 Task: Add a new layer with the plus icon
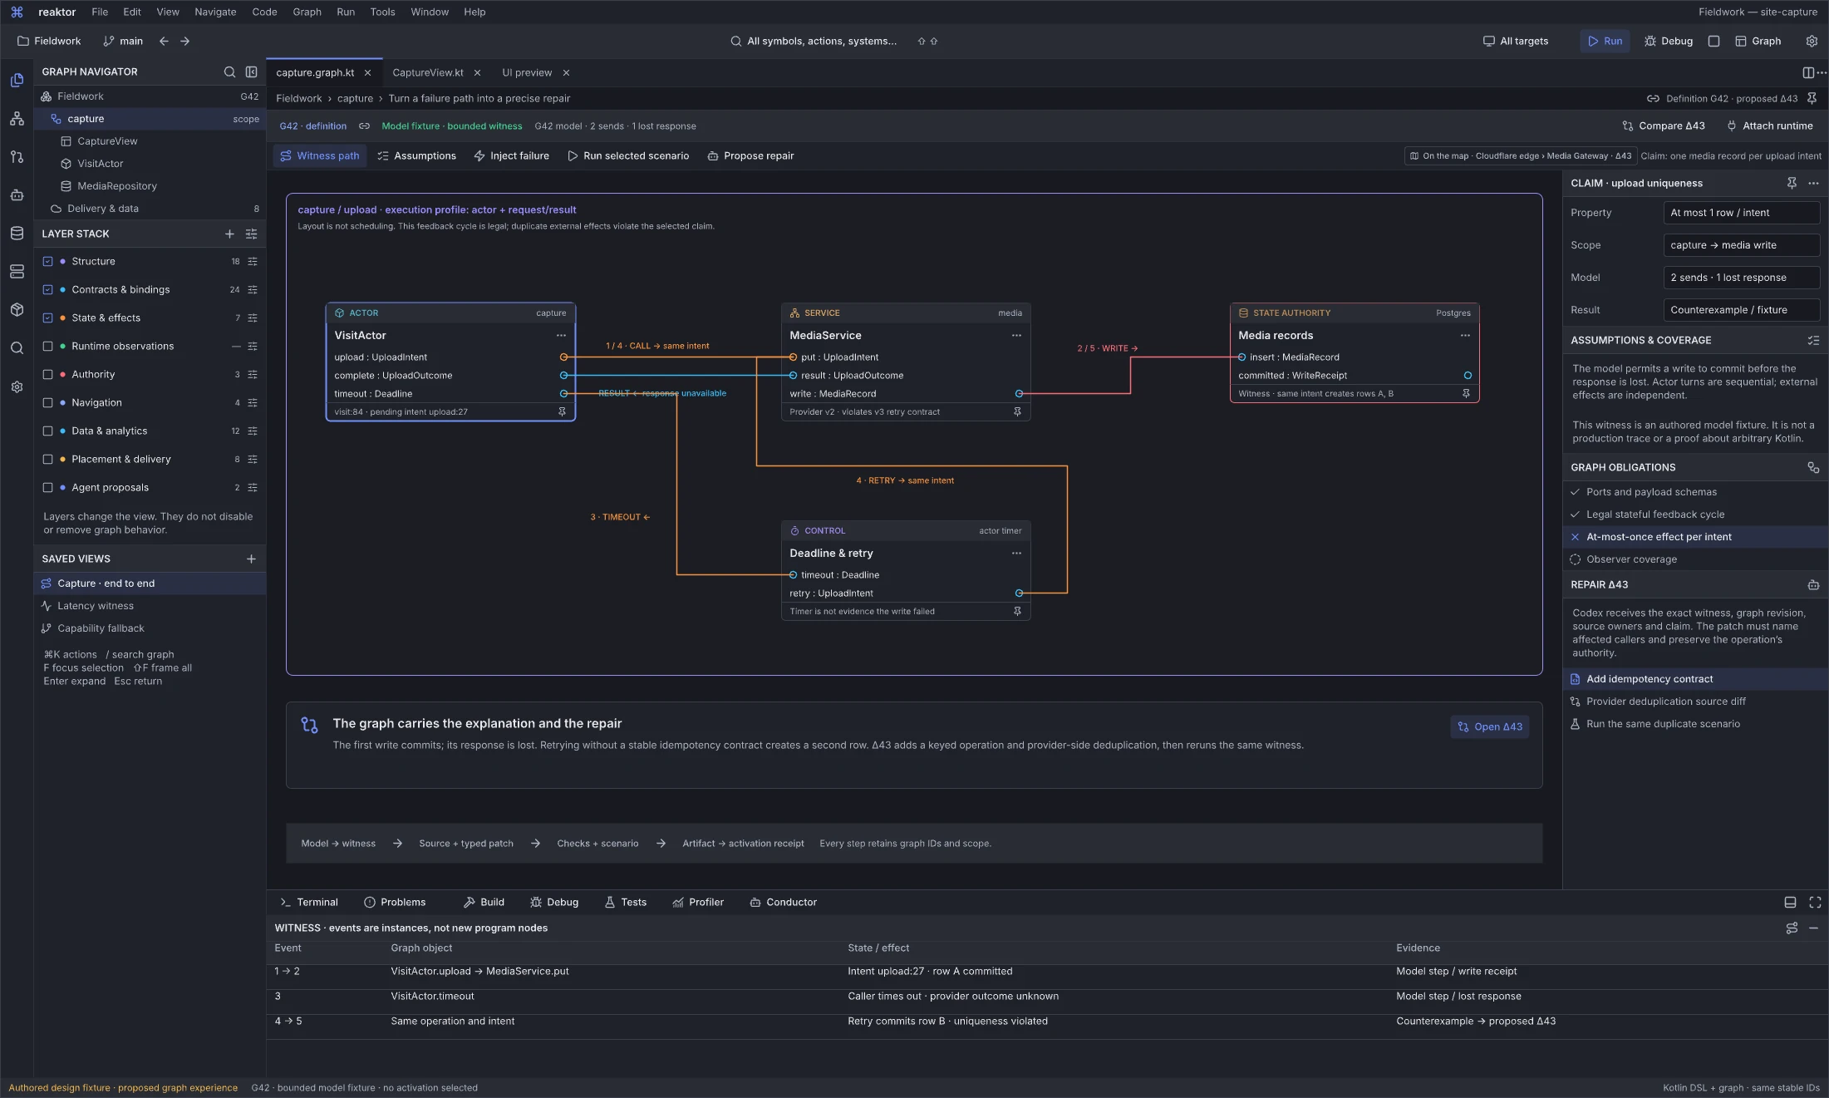click(229, 234)
